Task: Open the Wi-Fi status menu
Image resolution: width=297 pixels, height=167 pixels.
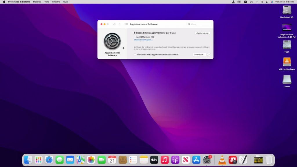Action: 257,2
